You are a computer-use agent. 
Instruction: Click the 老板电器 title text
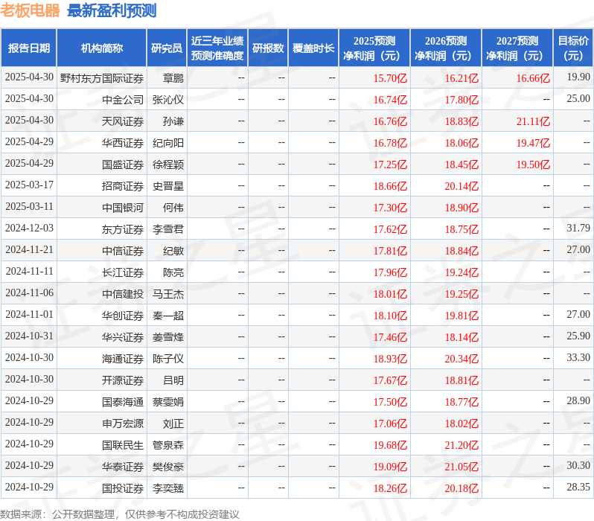30,10
